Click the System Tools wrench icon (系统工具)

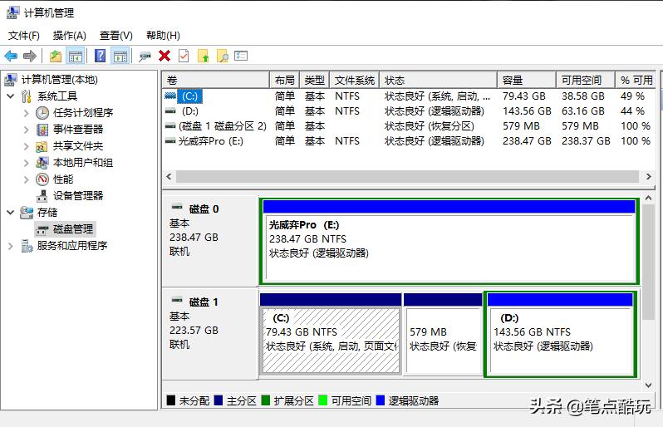coord(27,96)
